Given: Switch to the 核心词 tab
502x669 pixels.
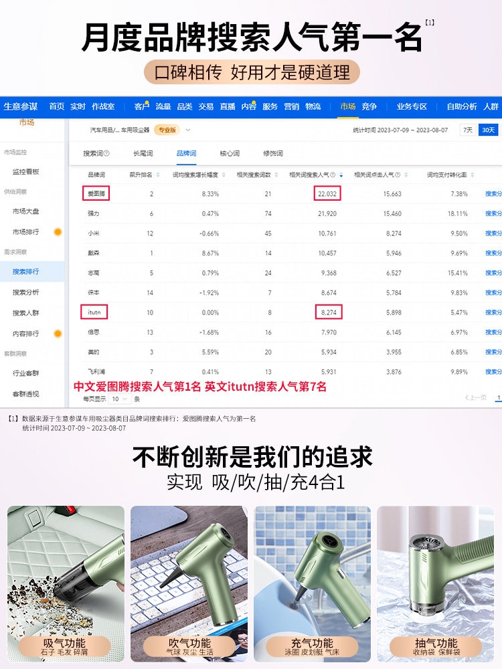Looking at the screenshot, I should [230, 153].
